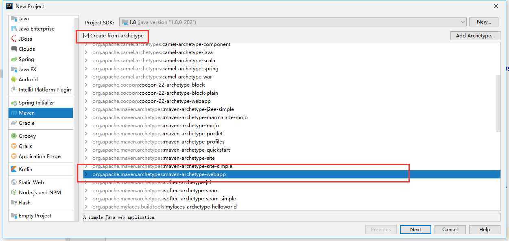
Task: Click the Java project type icon
Action: pos(14,19)
